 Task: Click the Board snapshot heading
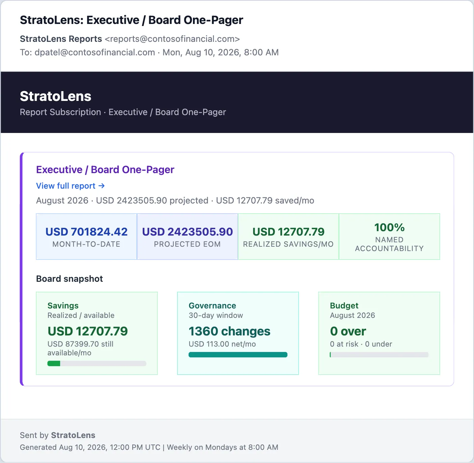[69, 279]
